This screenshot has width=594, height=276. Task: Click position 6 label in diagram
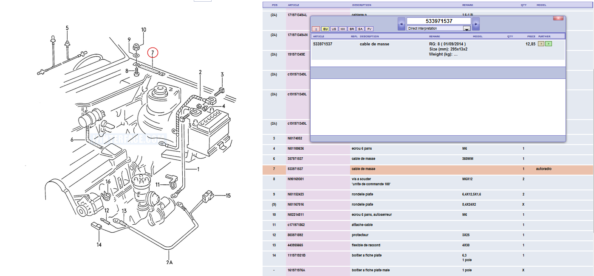pos(72,140)
